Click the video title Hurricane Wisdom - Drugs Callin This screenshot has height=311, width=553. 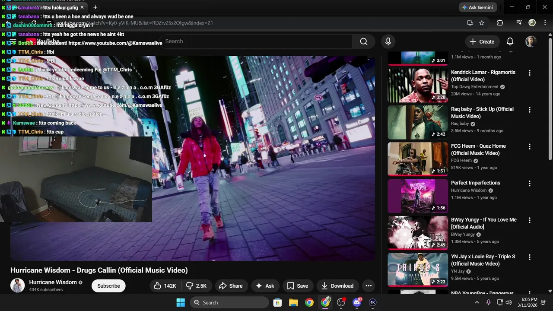99,270
